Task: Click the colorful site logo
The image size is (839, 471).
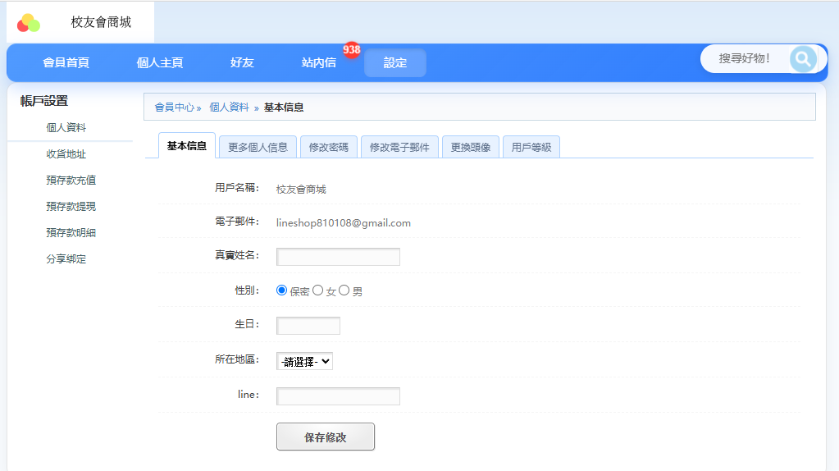Action: pos(29,23)
